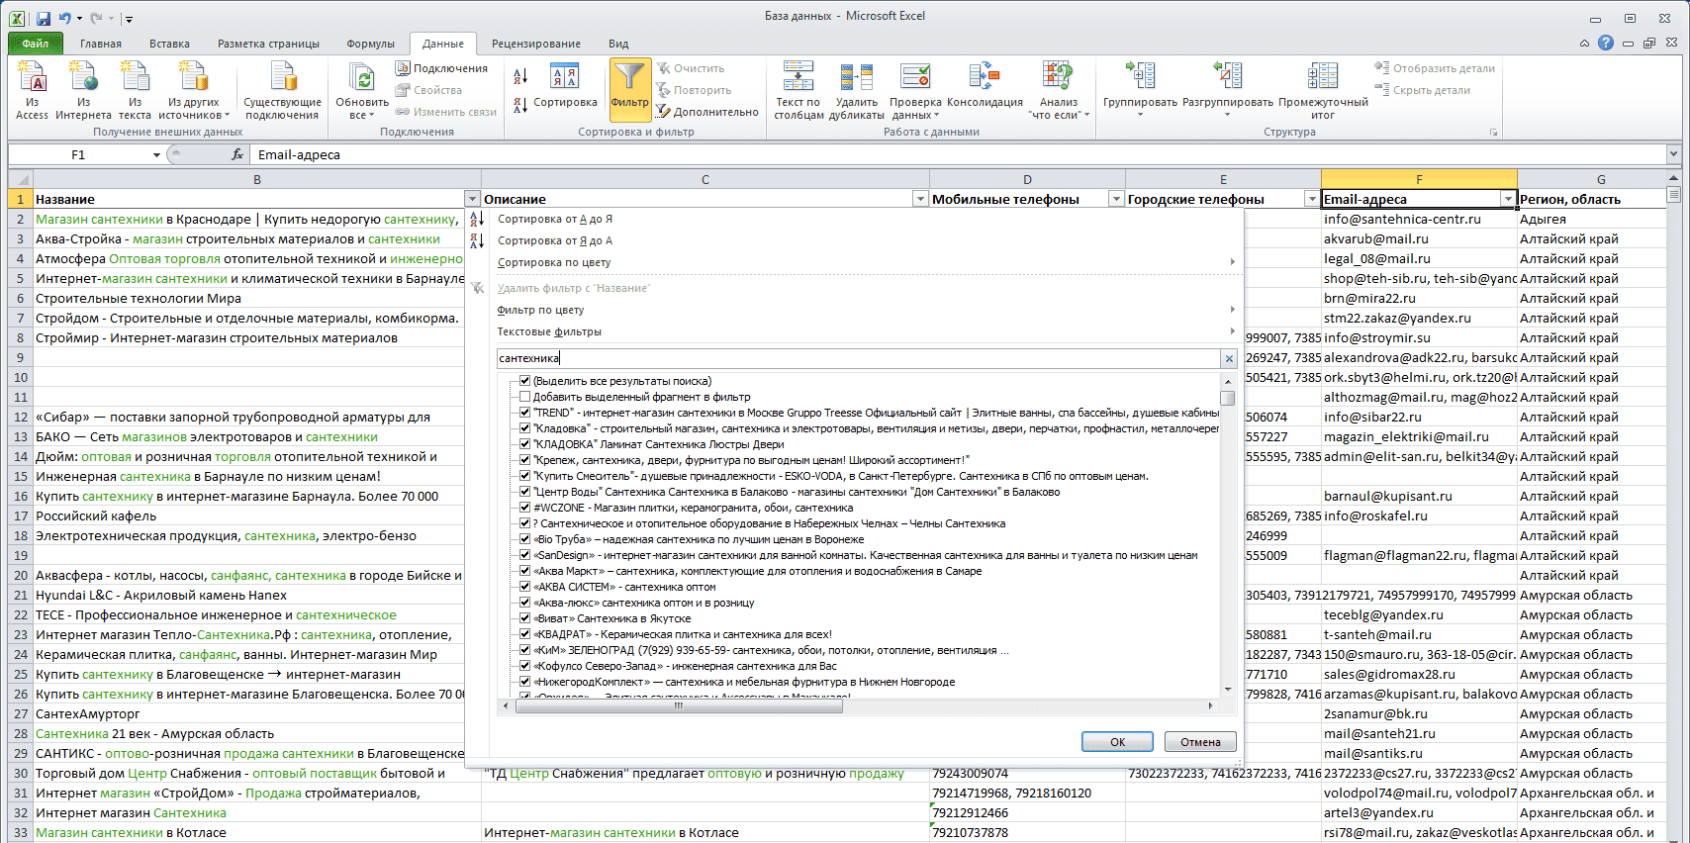This screenshot has width=1690, height=843.
Task: Switch to the Вставка tab
Action: click(x=169, y=44)
